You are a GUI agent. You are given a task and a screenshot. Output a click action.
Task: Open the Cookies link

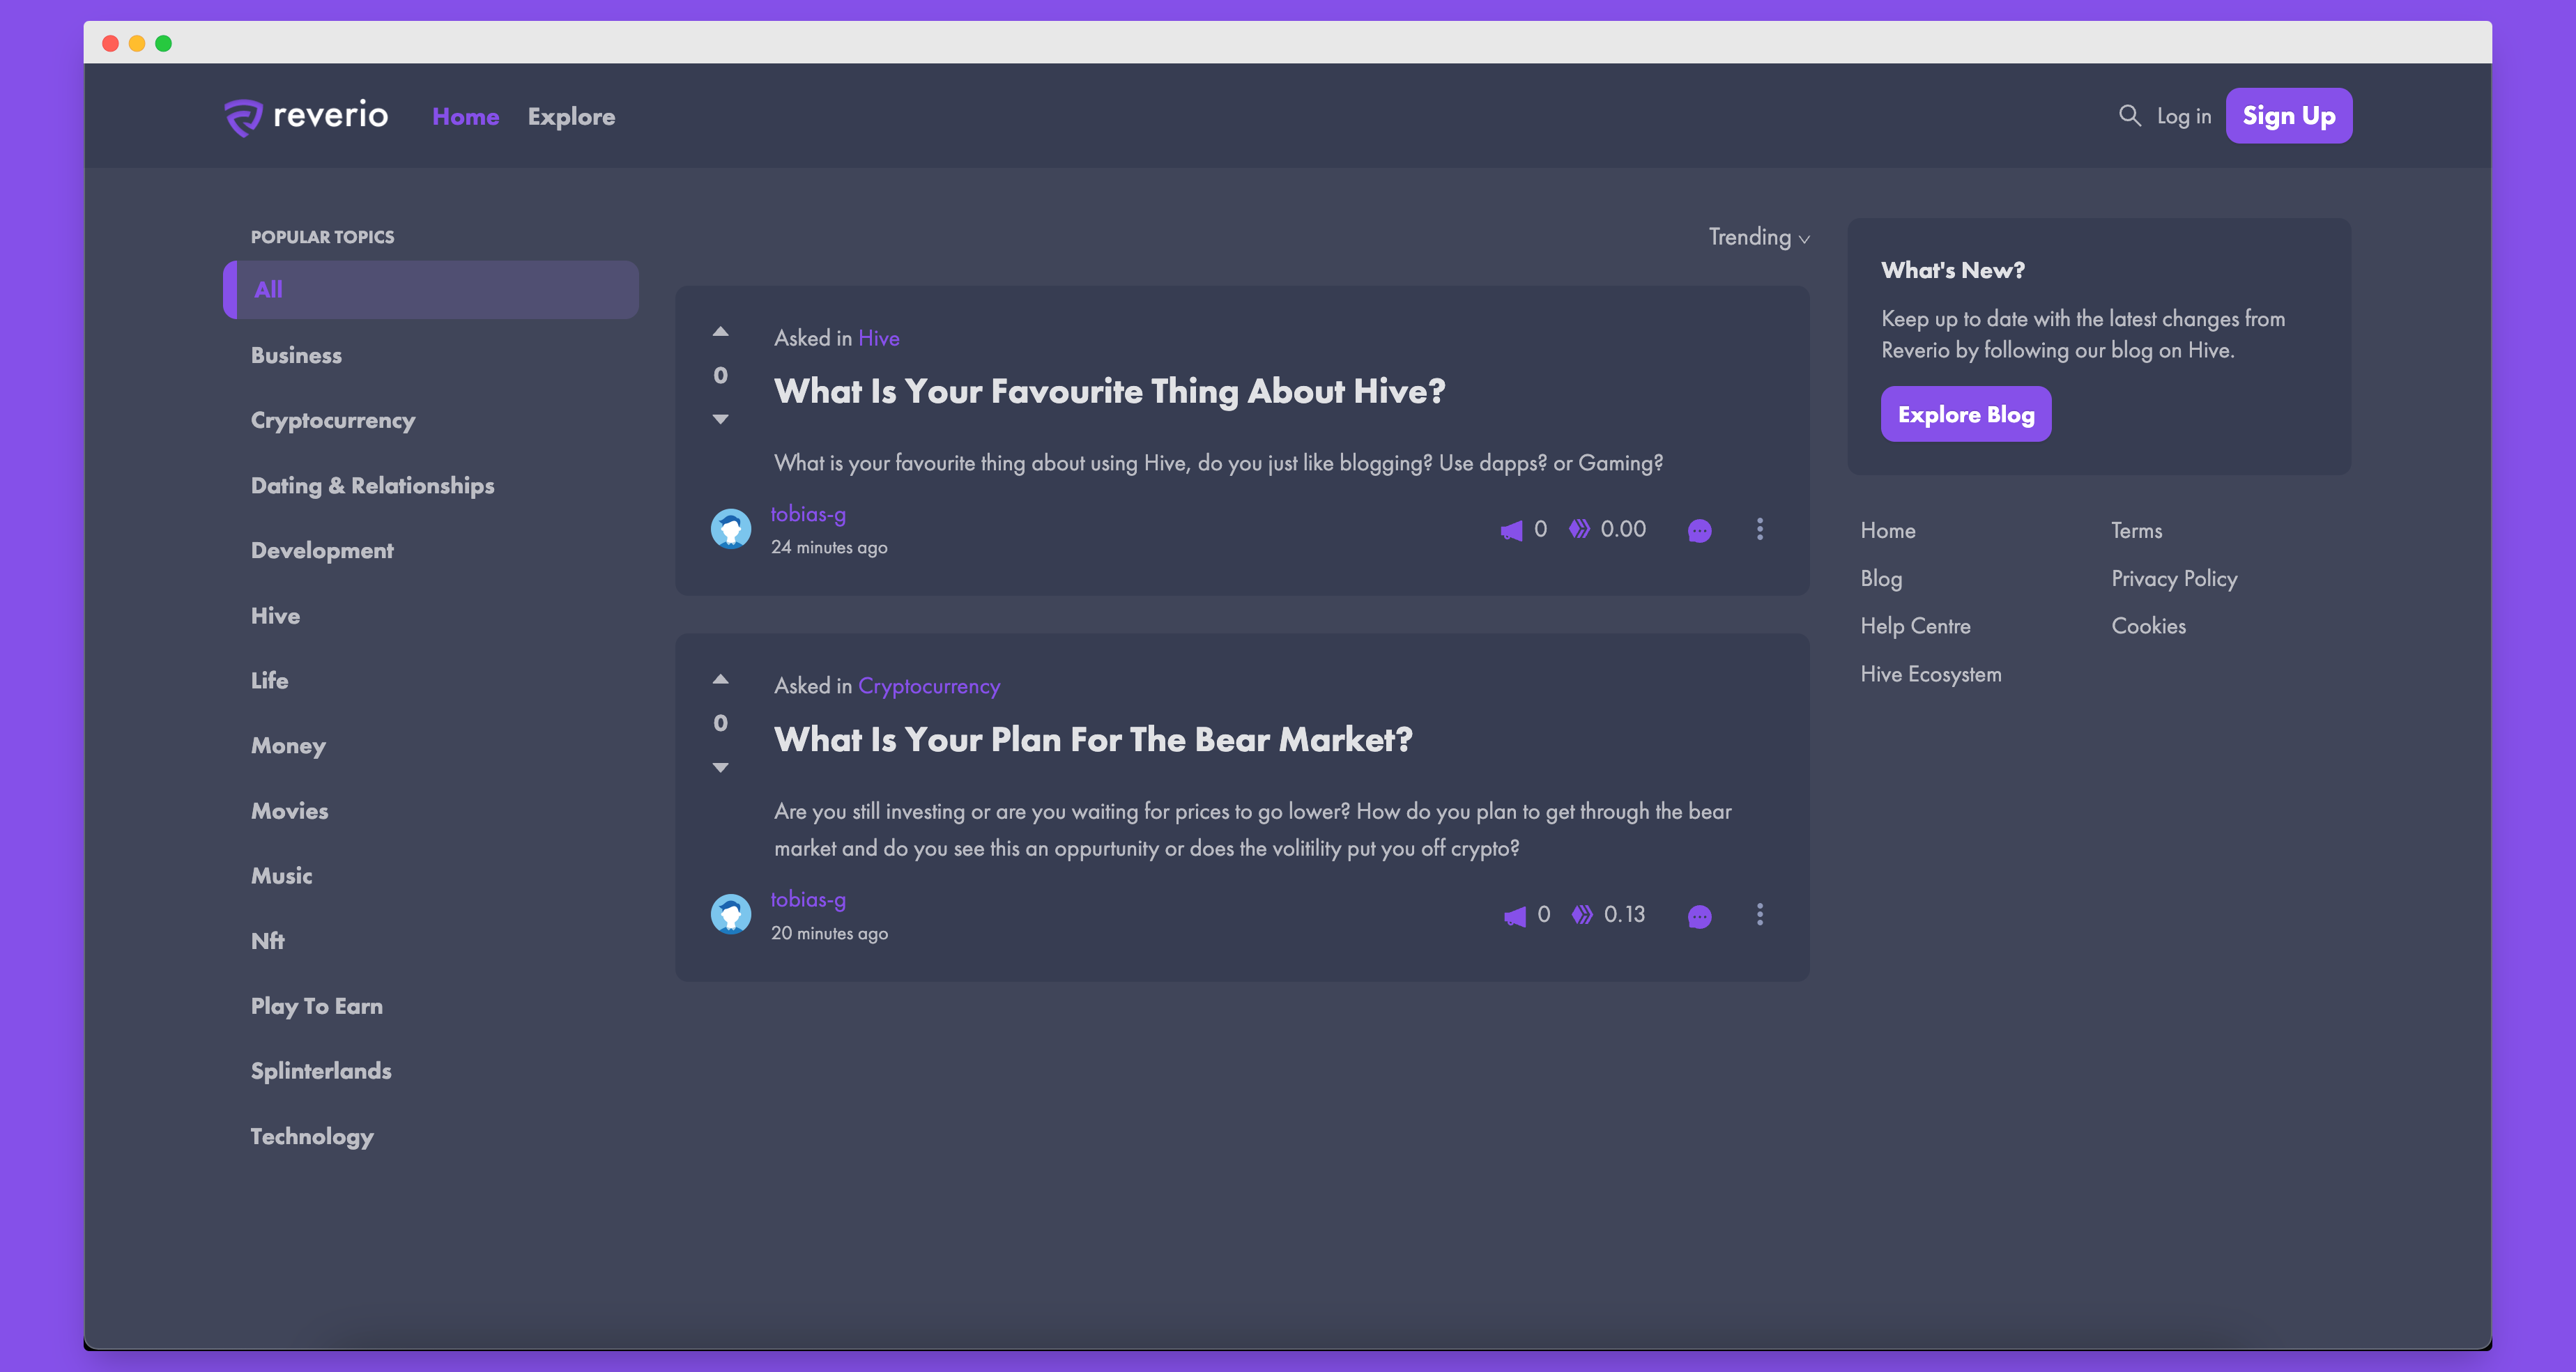(2148, 626)
